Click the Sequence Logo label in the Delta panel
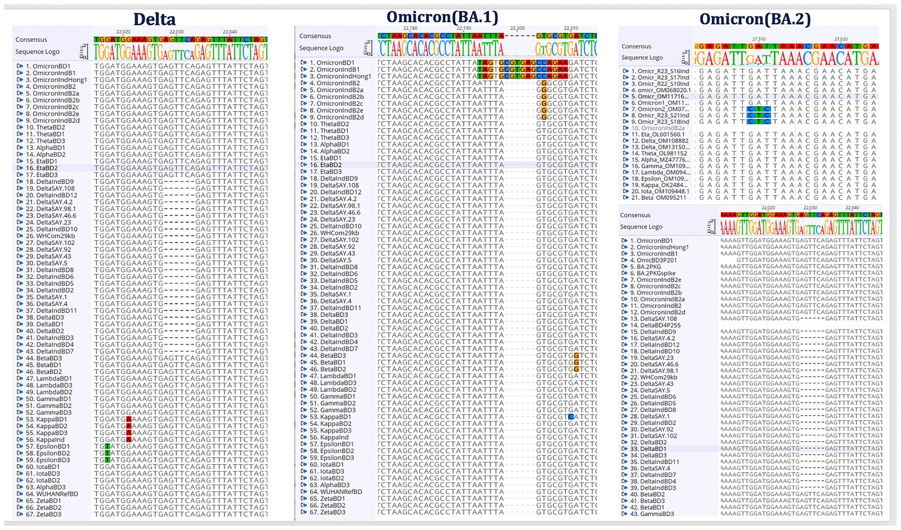Screen dimensions: 901x530 [37, 52]
